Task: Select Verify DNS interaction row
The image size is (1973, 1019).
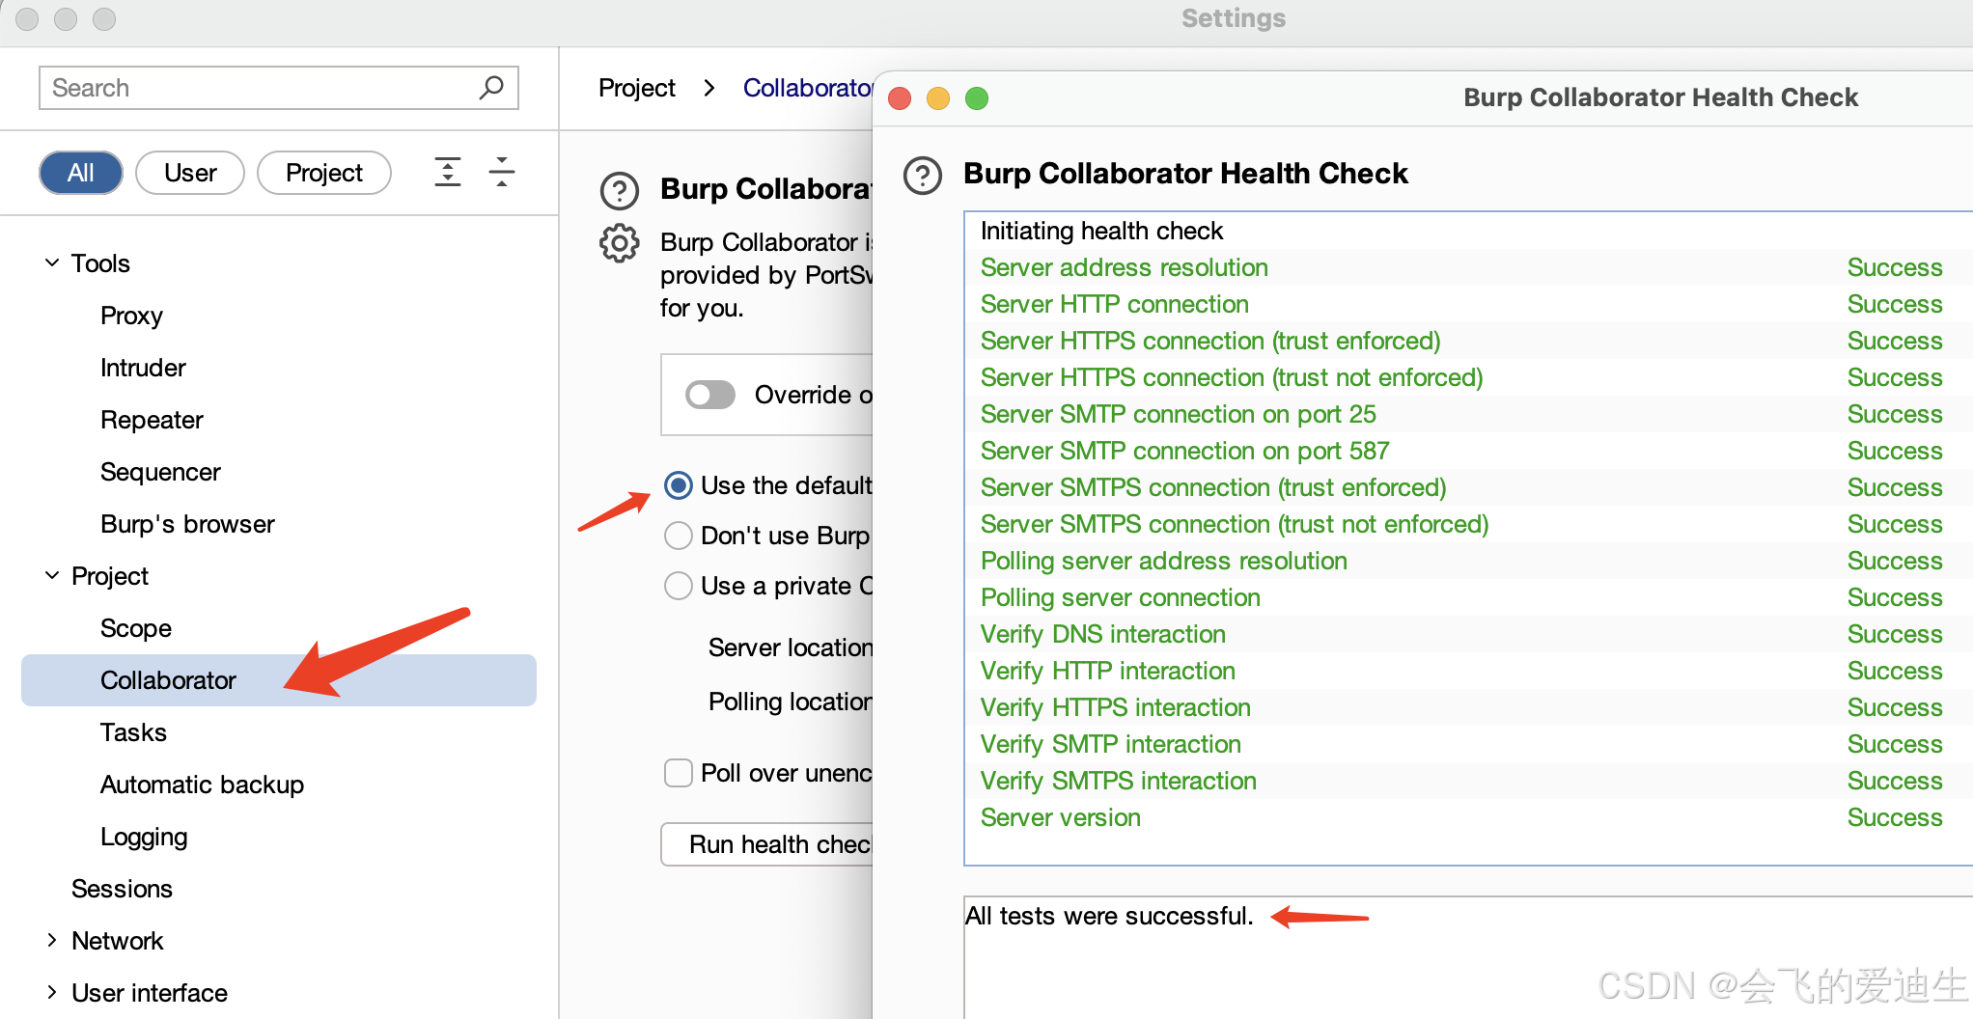Action: click(1468, 634)
